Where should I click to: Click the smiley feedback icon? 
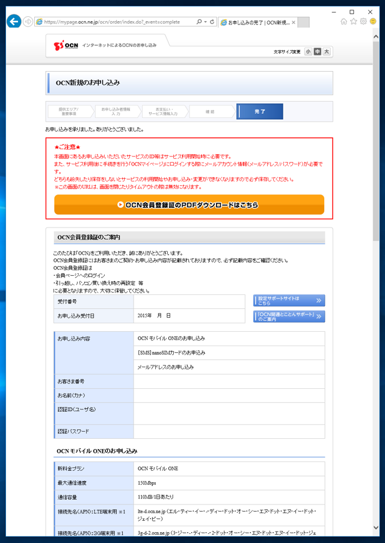373,22
